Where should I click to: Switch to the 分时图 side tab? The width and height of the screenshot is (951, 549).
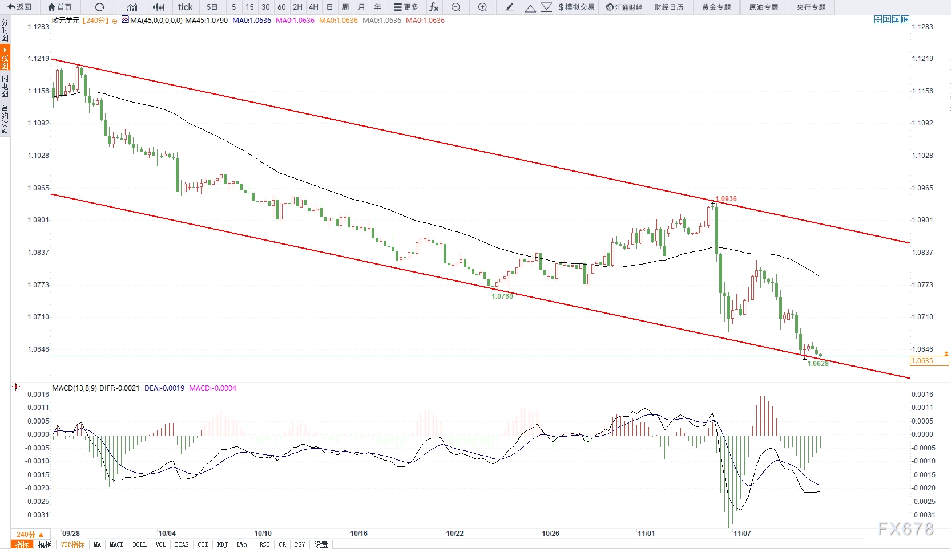click(x=5, y=30)
